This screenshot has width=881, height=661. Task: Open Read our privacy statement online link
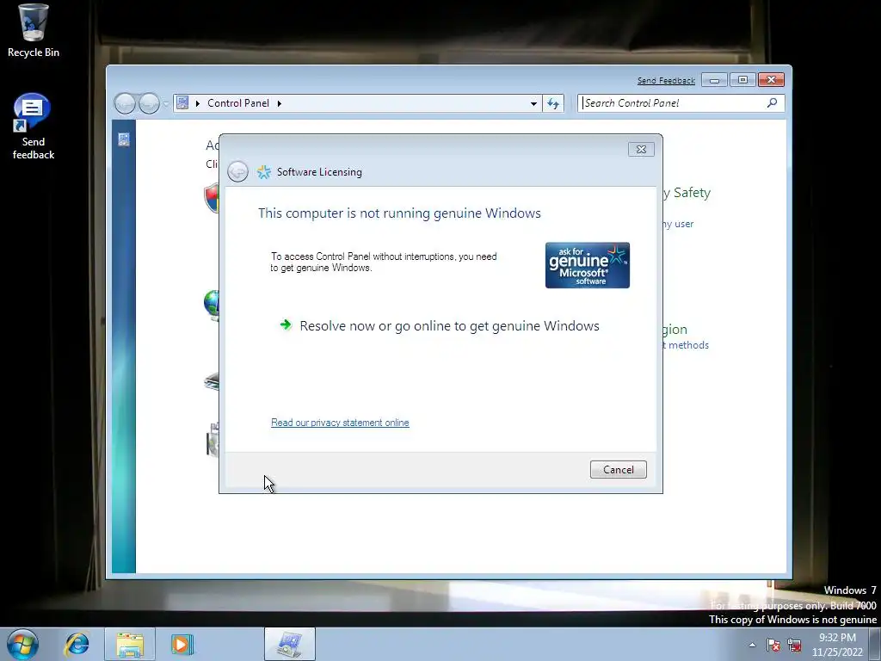coord(340,423)
